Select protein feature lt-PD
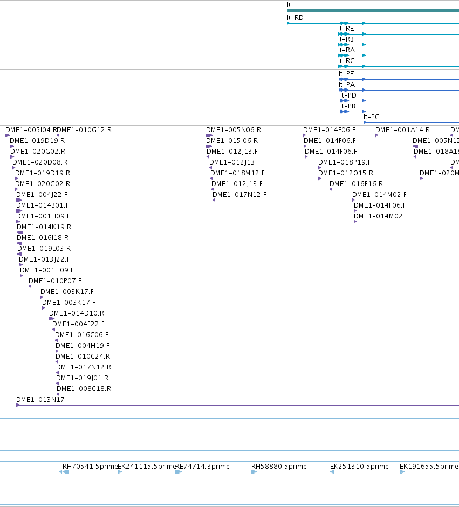459x507 pixels. coord(348,95)
